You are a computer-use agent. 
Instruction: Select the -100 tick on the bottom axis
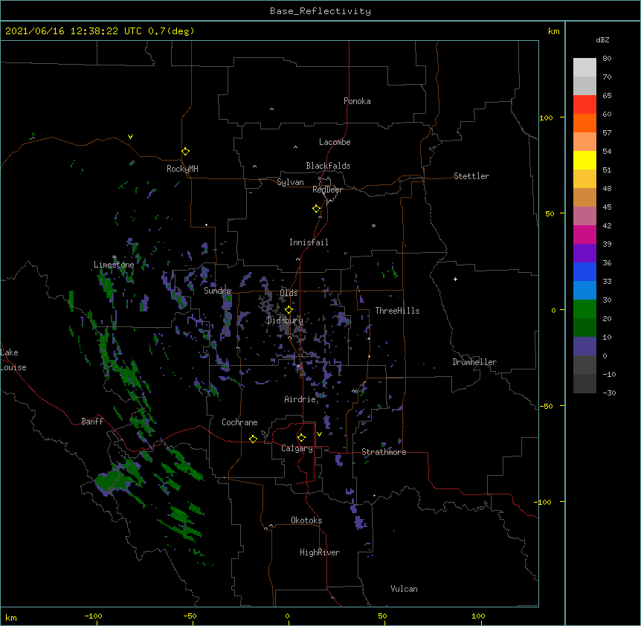[94, 616]
